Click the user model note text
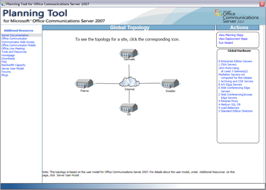 click(x=138, y=173)
